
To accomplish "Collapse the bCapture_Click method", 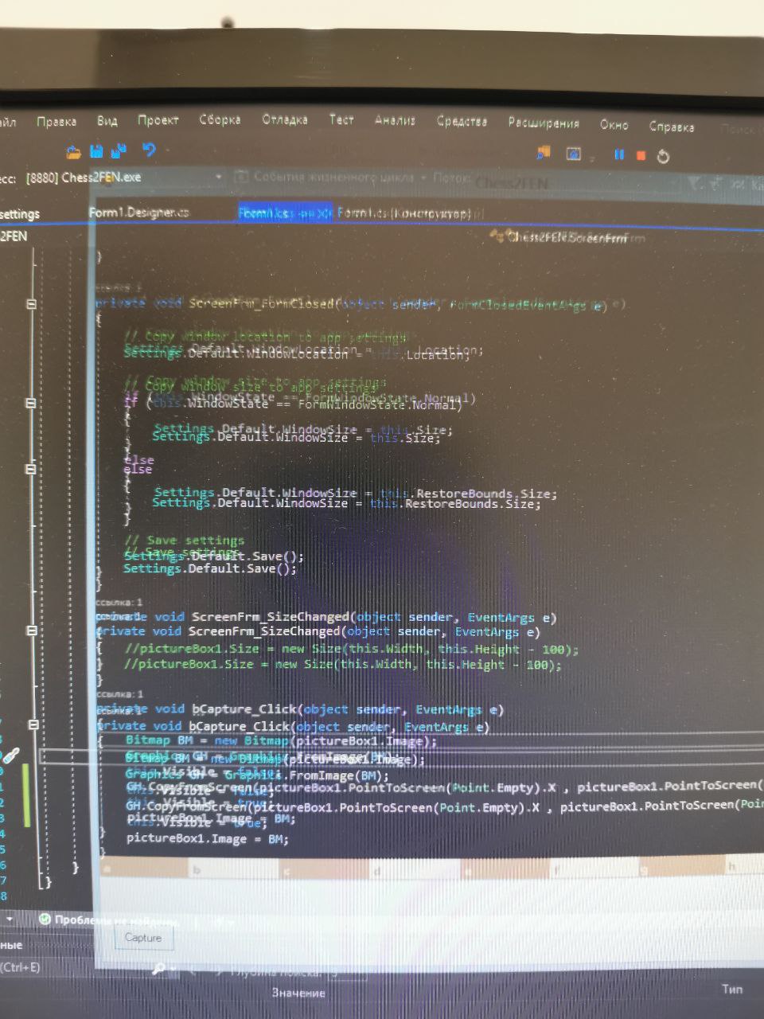I will [33, 724].
